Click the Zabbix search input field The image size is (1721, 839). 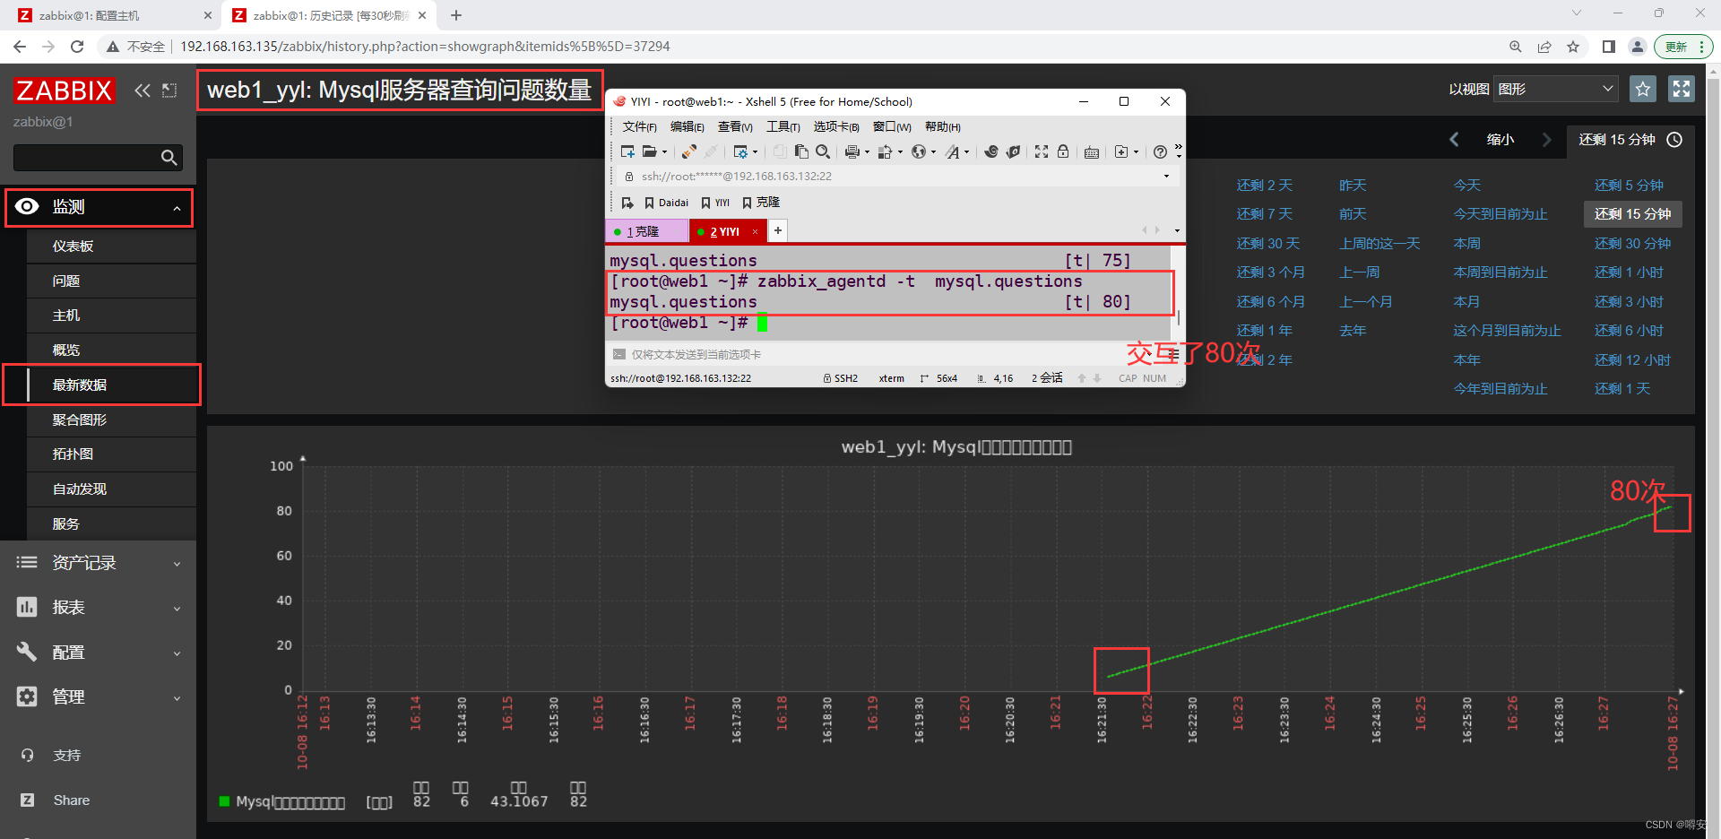tap(85, 158)
